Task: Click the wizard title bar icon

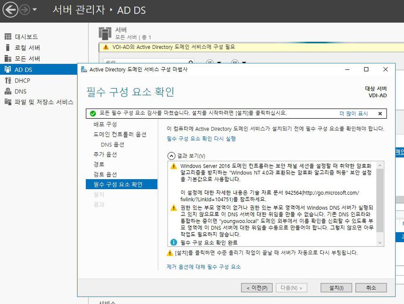Action: tap(84, 69)
